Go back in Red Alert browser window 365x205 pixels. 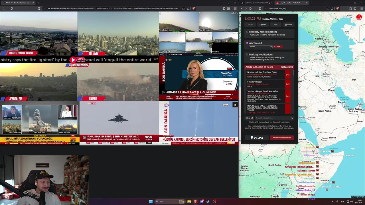coord(242,9)
